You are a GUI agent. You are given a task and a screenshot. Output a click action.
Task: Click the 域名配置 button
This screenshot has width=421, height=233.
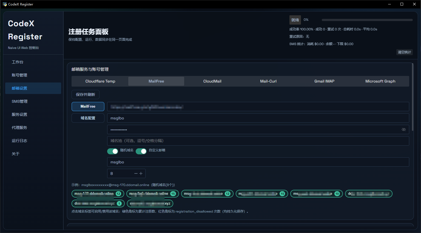pos(88,118)
